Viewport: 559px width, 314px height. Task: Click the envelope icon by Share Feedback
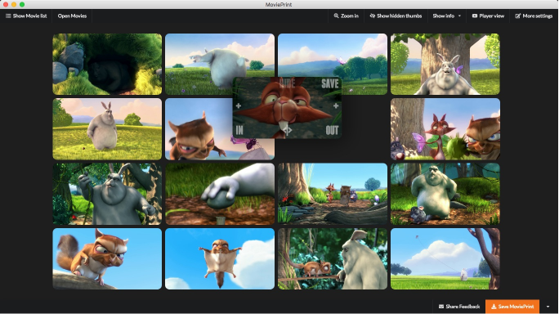point(441,307)
